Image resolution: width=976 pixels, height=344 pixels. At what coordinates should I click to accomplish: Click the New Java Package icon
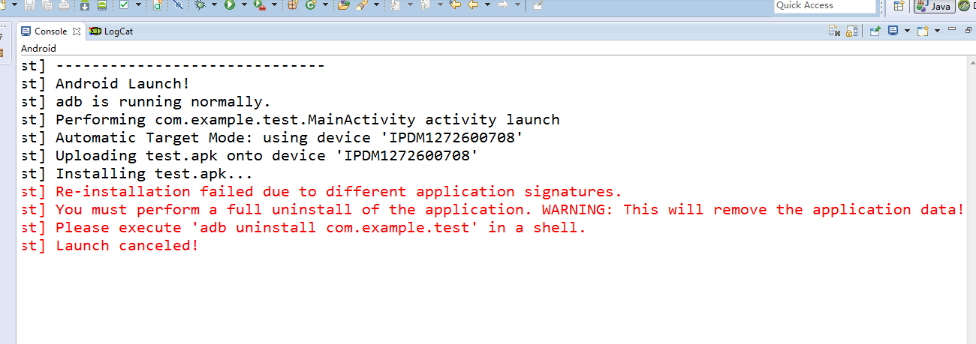[292, 4]
